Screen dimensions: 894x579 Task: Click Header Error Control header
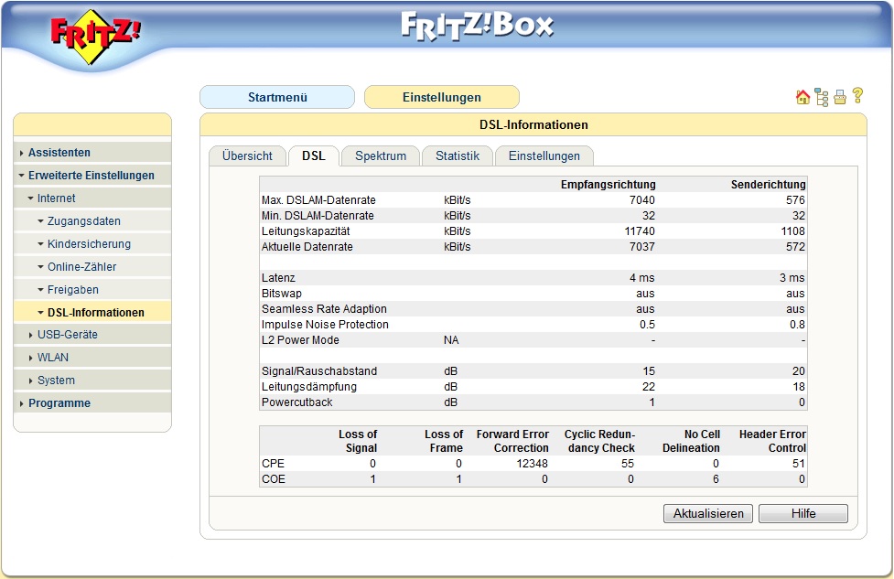pyautogui.click(x=772, y=441)
